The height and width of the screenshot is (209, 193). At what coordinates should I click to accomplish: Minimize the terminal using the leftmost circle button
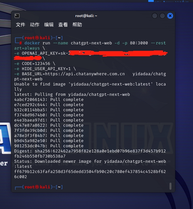pos(155,16)
